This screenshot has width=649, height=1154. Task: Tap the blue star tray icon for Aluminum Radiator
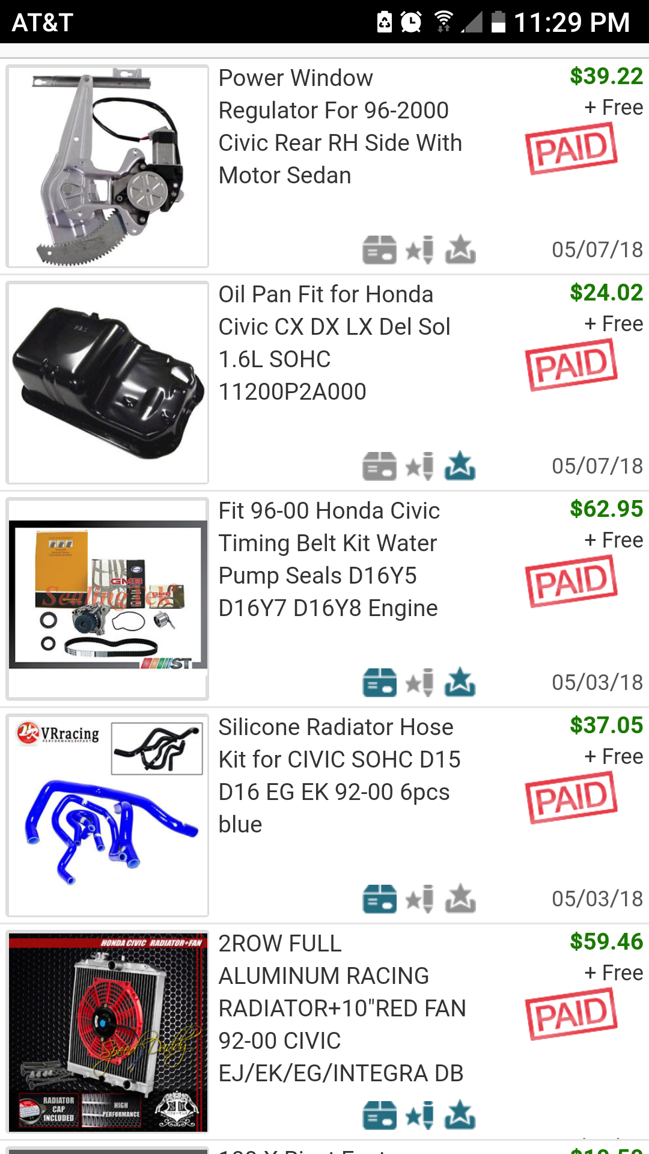click(460, 1115)
